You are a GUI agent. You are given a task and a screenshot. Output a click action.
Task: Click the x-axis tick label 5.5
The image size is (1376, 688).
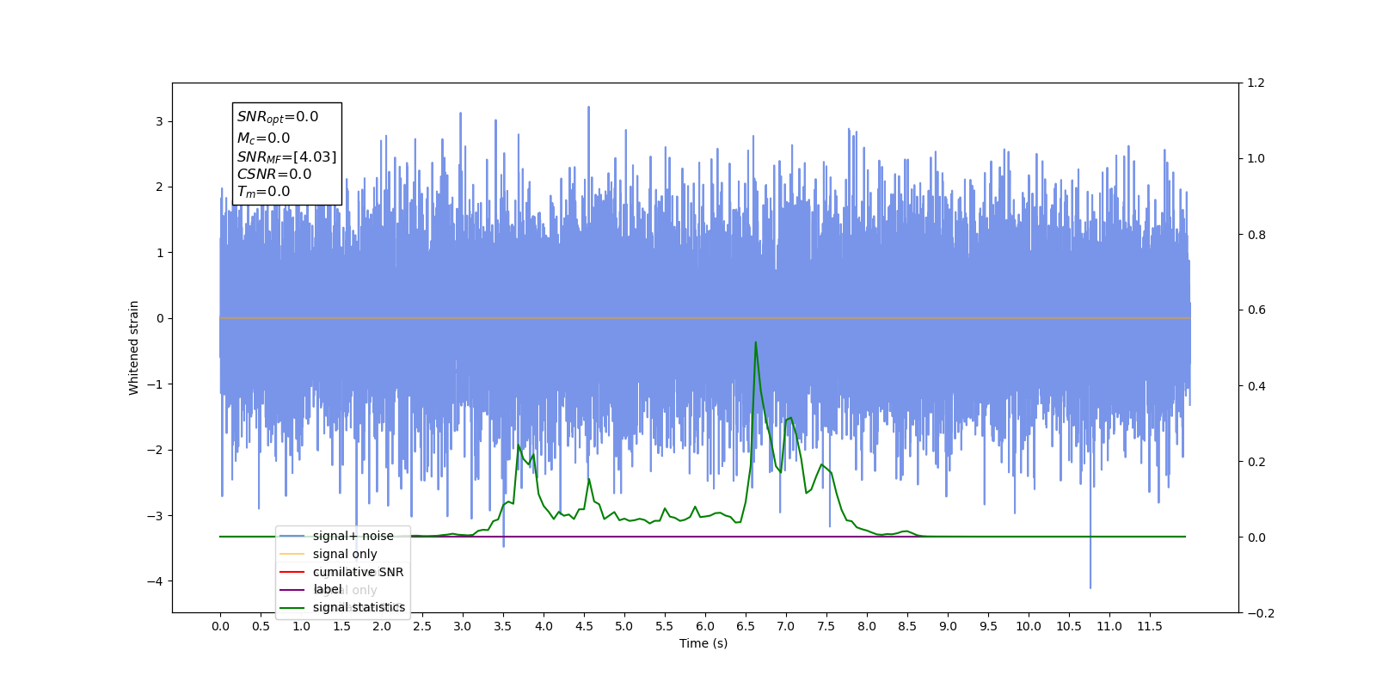(665, 626)
